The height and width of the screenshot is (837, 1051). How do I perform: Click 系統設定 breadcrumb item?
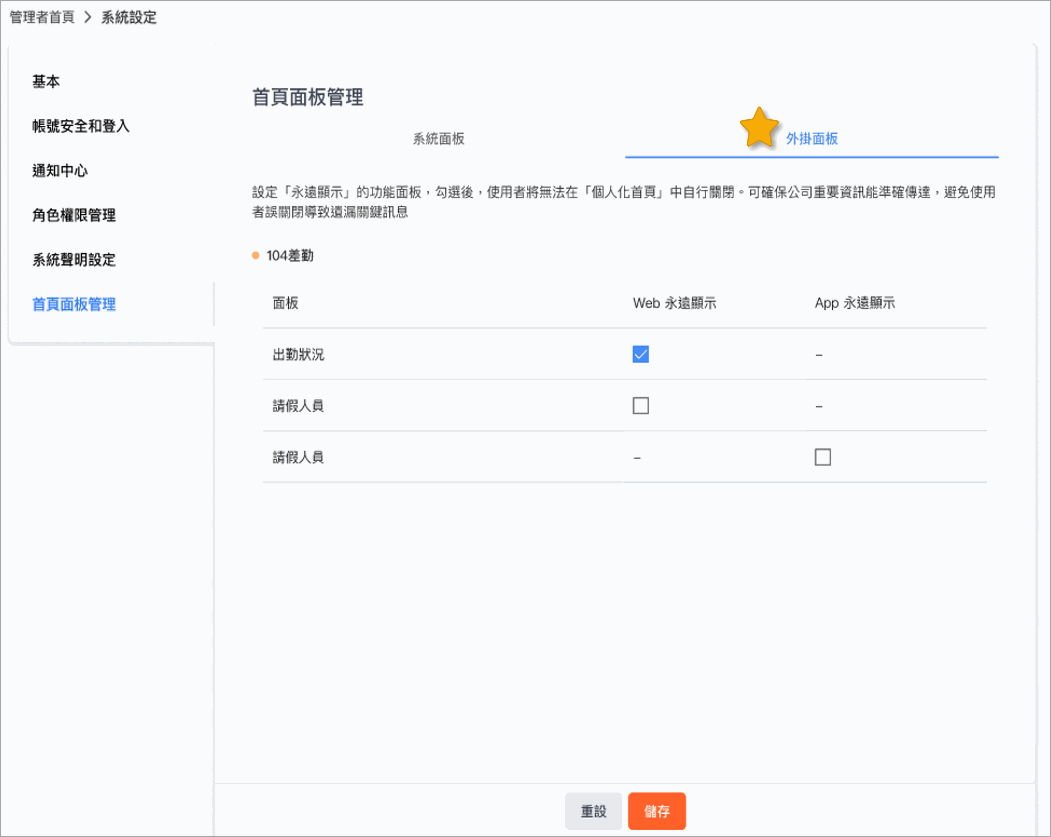click(x=129, y=18)
